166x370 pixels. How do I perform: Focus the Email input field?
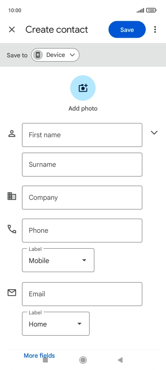pyautogui.click(x=82, y=294)
